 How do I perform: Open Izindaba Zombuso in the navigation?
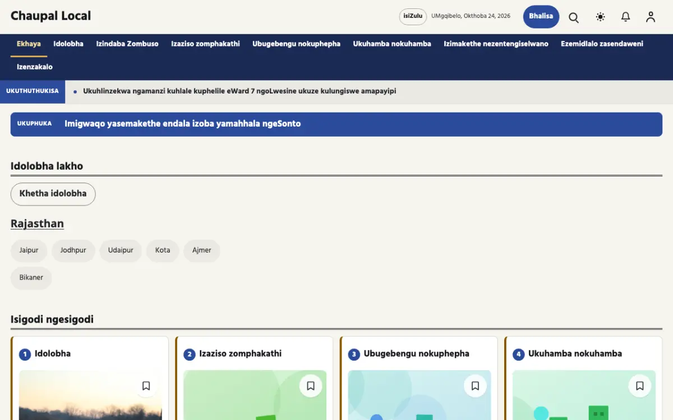[127, 44]
